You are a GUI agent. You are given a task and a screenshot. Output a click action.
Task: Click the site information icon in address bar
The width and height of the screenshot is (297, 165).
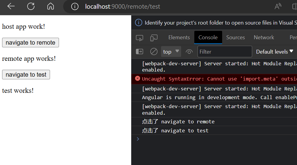(75, 7)
